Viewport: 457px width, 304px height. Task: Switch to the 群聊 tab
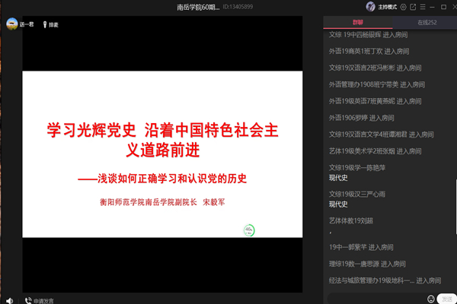tap(358, 24)
